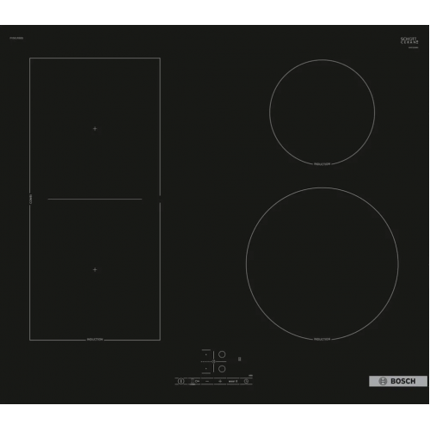Screen dimensions: 430x430
Task: Click the large round induction zone
Action: (x=322, y=264)
